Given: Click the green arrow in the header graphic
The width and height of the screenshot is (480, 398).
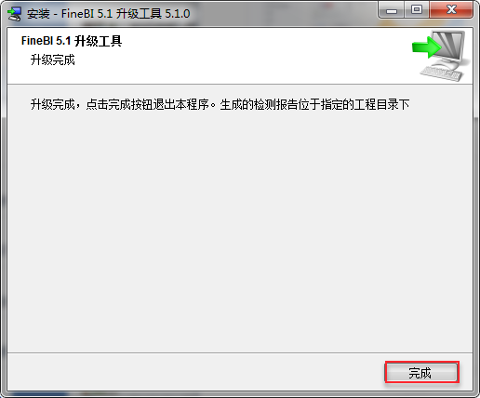Looking at the screenshot, I should [427, 47].
